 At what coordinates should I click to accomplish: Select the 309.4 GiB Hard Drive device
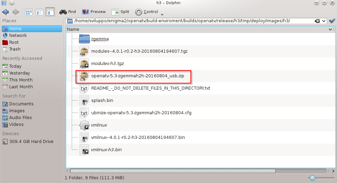click(x=31, y=142)
